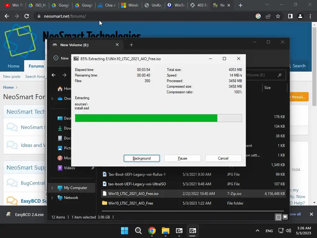This screenshot has height=238, width=317.
Task: Open a new Chrome tab
Action: coord(240,5)
